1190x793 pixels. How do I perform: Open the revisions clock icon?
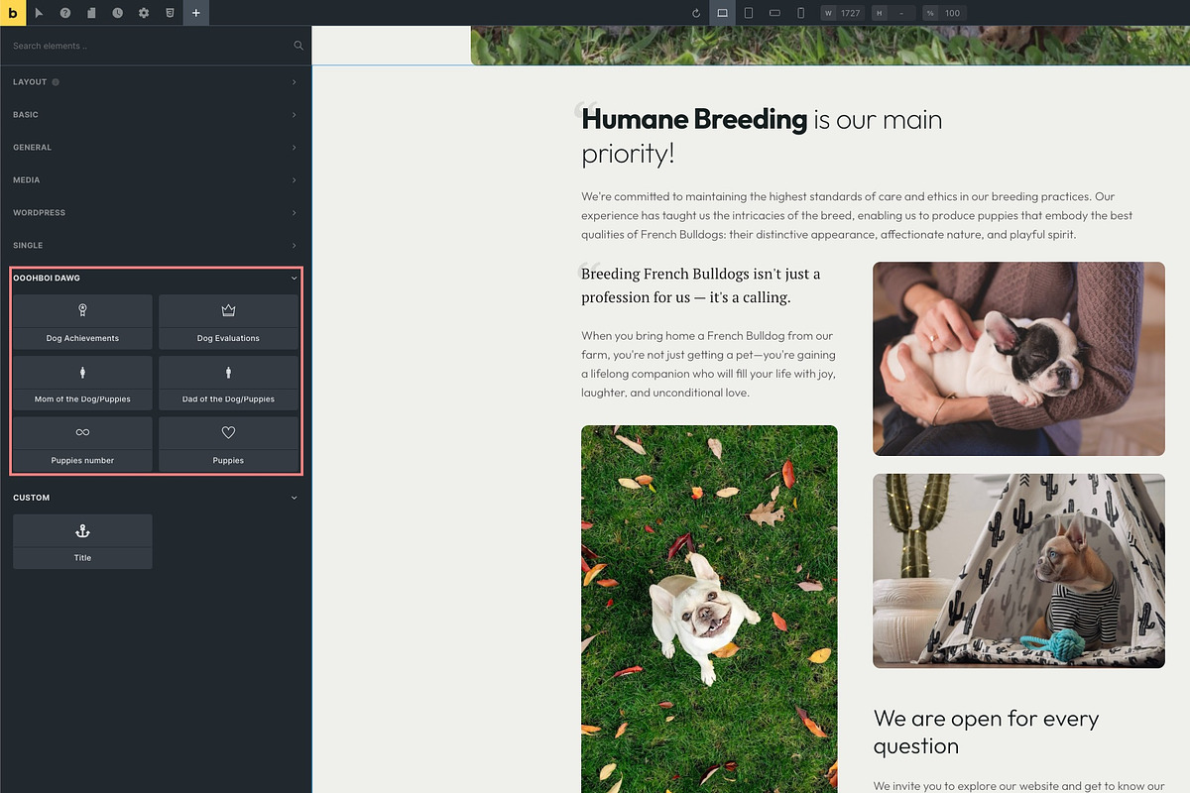pos(118,13)
